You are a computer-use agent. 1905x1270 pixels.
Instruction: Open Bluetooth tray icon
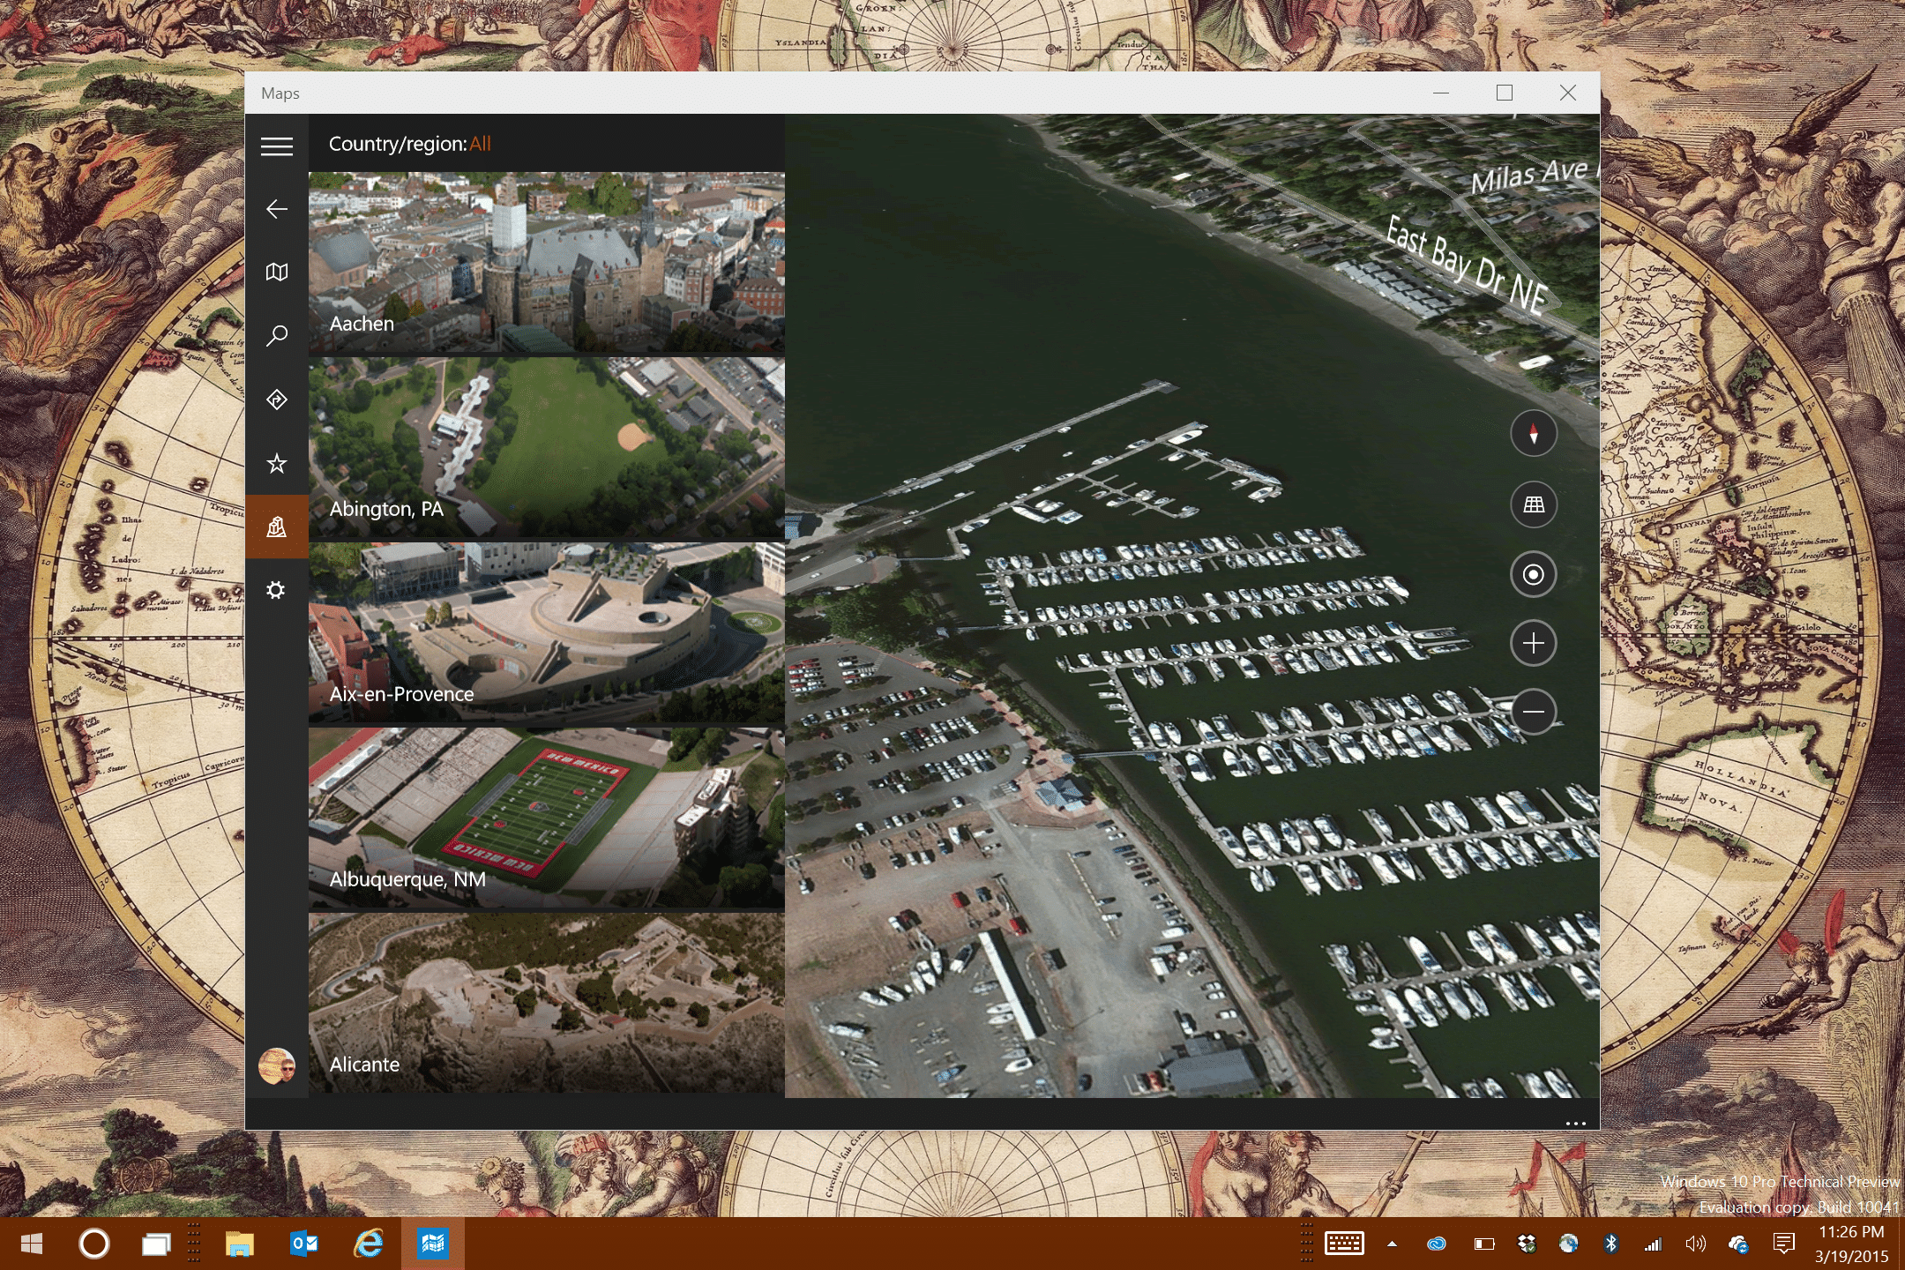tap(1610, 1244)
